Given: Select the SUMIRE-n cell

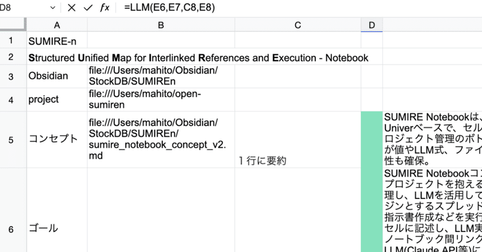Looking at the screenshot, I should coord(57,42).
